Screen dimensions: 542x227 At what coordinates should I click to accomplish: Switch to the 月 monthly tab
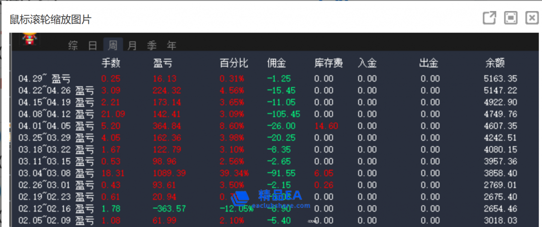[132, 46]
